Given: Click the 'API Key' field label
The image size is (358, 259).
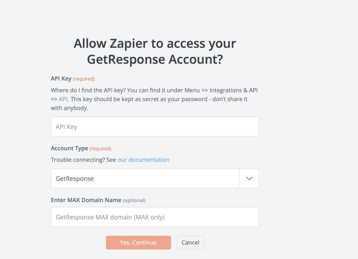Looking at the screenshot, I should click(x=61, y=79).
